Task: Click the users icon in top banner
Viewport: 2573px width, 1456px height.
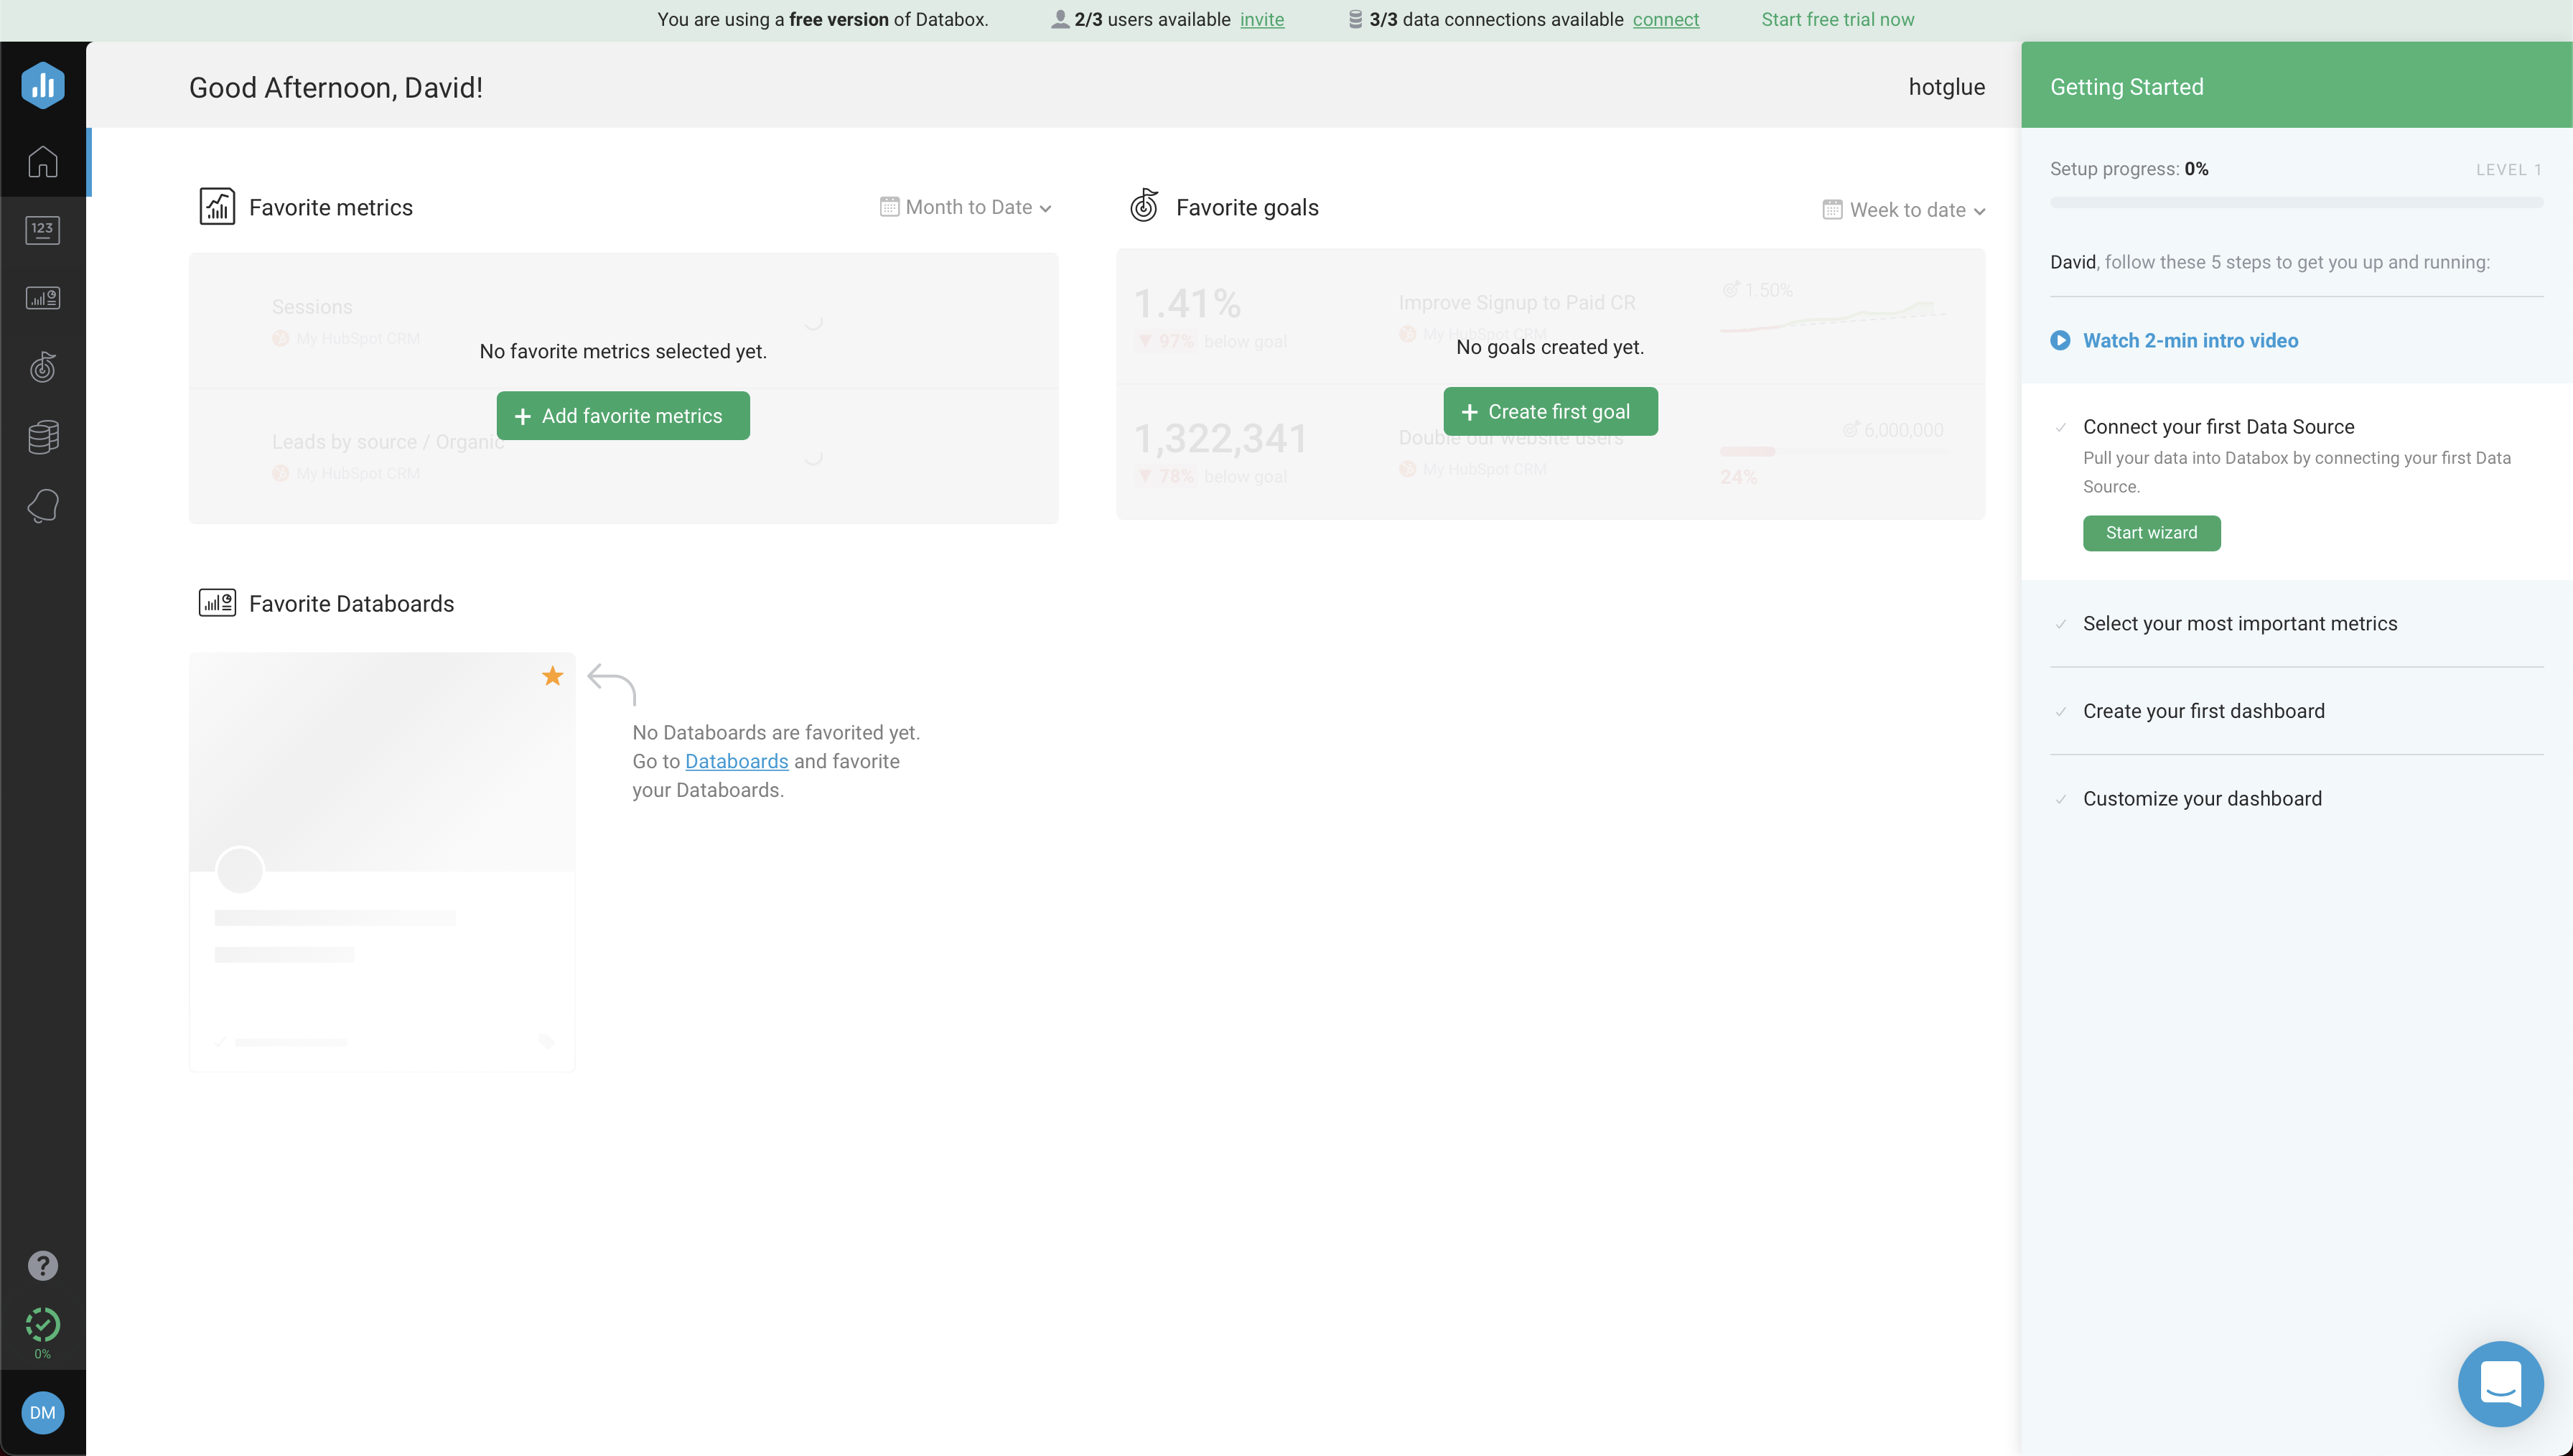Action: (1060, 19)
